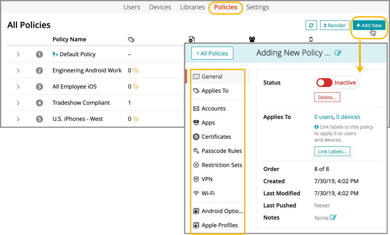Click the edit policy name pencil icon
The image size is (390, 235).
click(x=338, y=53)
